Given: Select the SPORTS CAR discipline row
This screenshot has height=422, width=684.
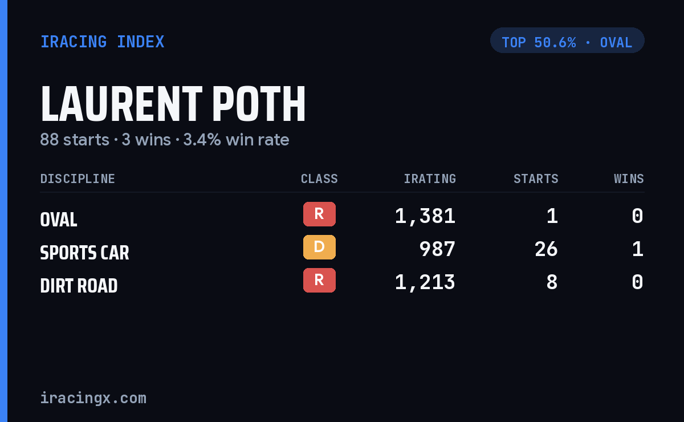Looking at the screenshot, I should [x=342, y=249].
